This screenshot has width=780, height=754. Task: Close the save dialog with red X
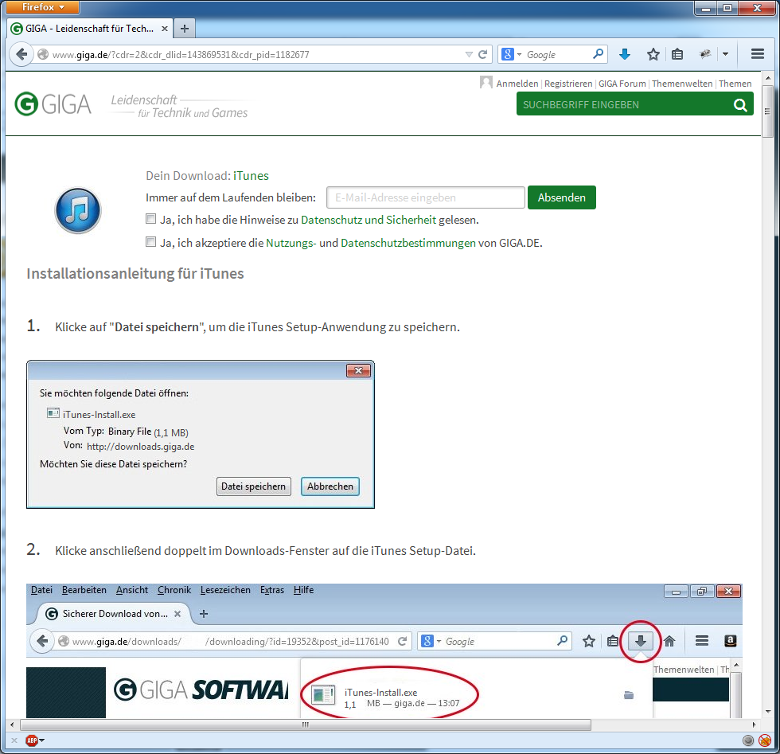click(x=358, y=370)
